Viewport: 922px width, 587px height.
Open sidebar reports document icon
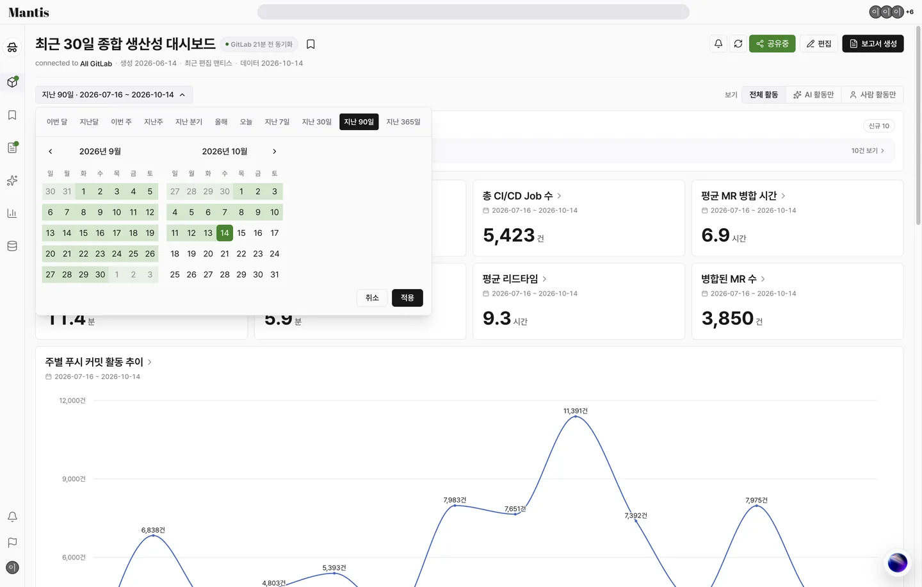pos(12,148)
